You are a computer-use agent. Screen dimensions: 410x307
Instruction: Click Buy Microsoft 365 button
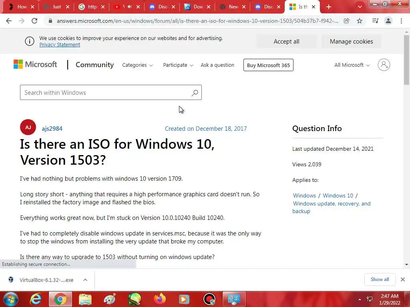tap(268, 65)
